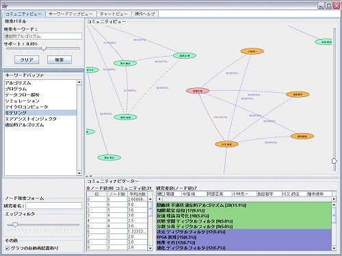Select community row with value 1.33333
Screen dimensions: 342x256
[117, 231]
